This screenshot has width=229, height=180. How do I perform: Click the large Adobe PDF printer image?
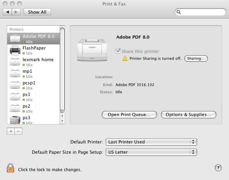[x=92, y=50]
